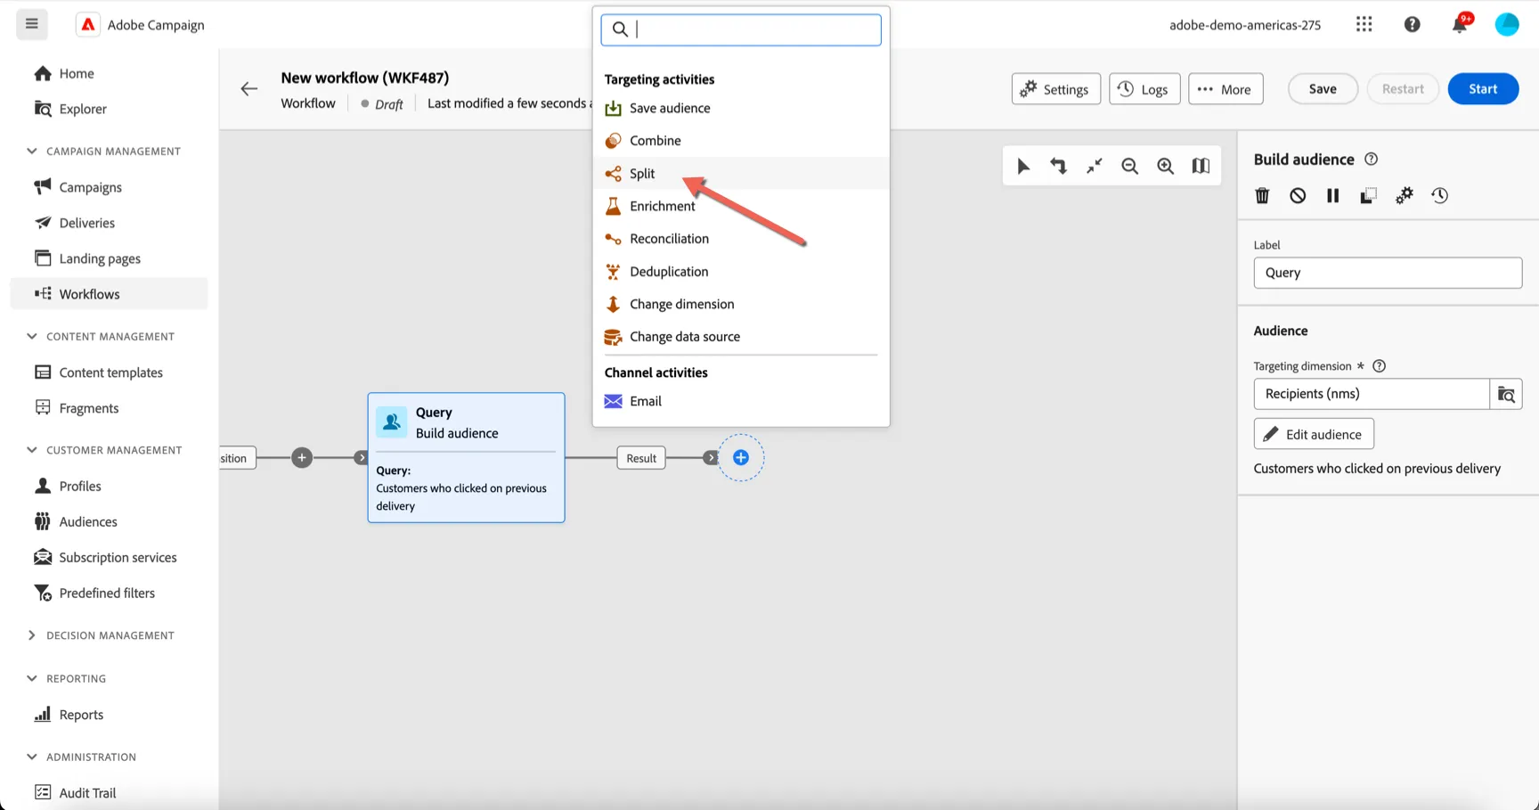1539x810 pixels.
Task: Collapse the Content Management section
Action: click(32, 337)
